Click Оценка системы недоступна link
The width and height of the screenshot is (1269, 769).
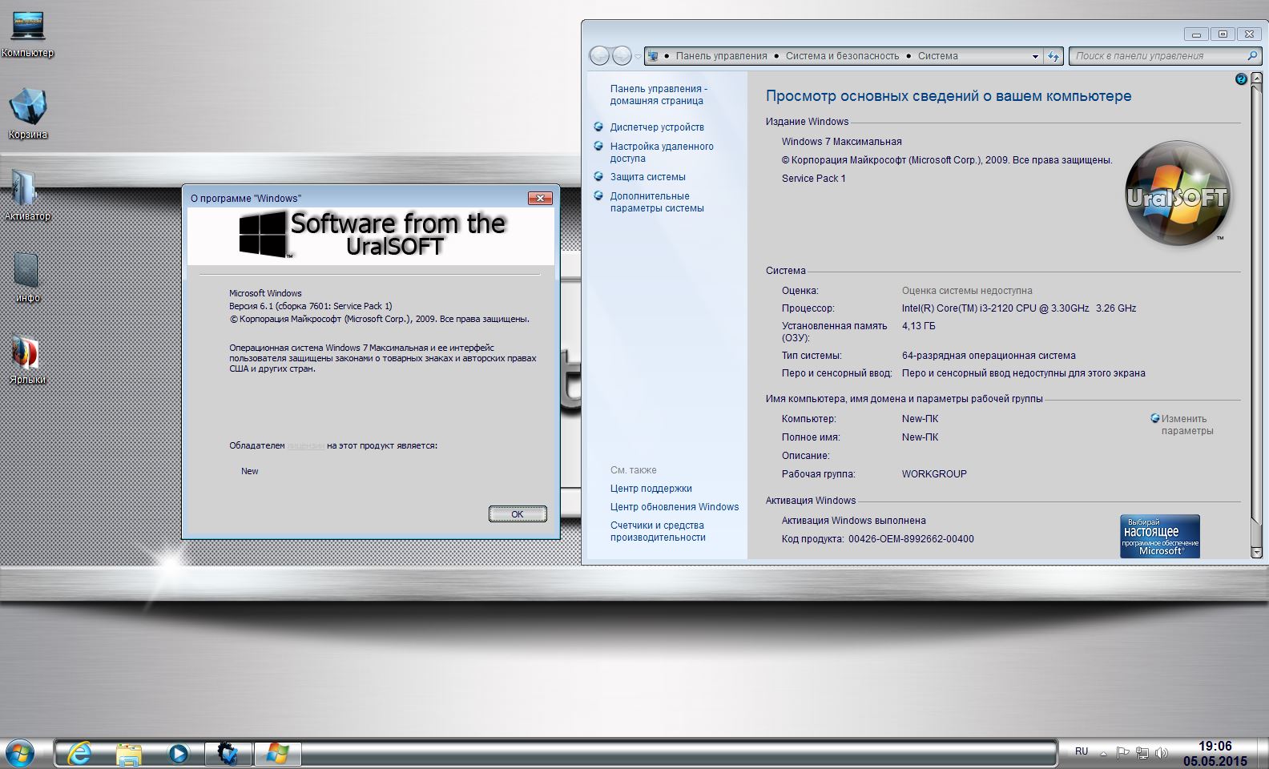[967, 291]
